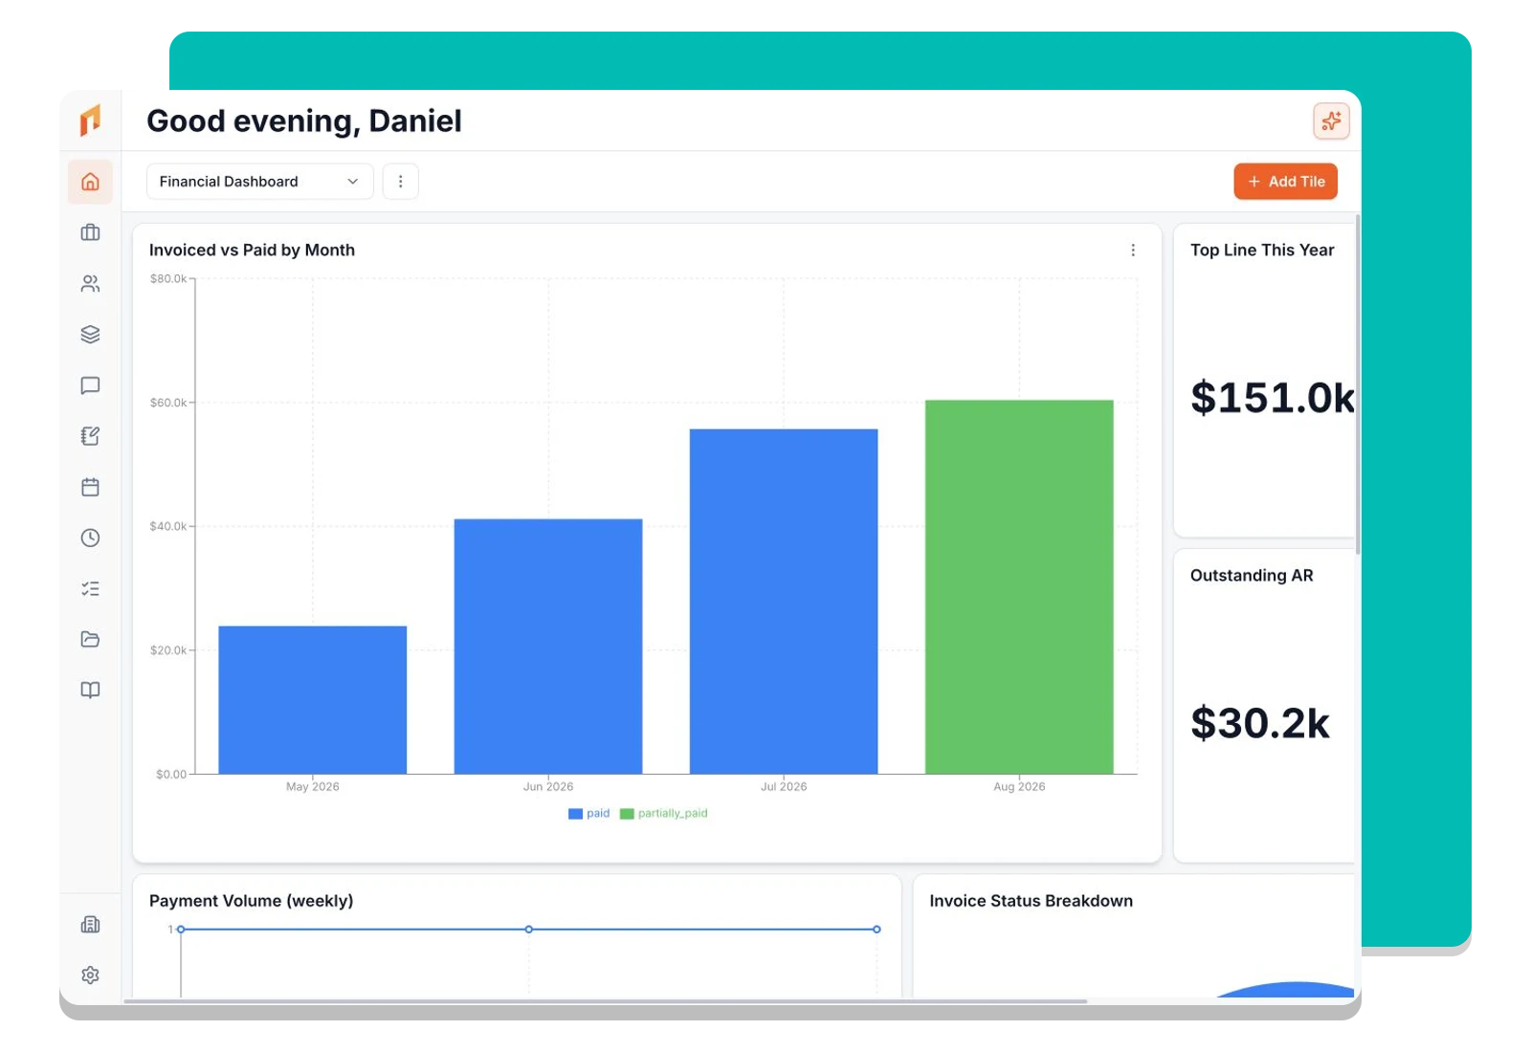The image size is (1531, 1052).
Task: Select the stacked layers icon in the sidebar
Action: point(90,334)
